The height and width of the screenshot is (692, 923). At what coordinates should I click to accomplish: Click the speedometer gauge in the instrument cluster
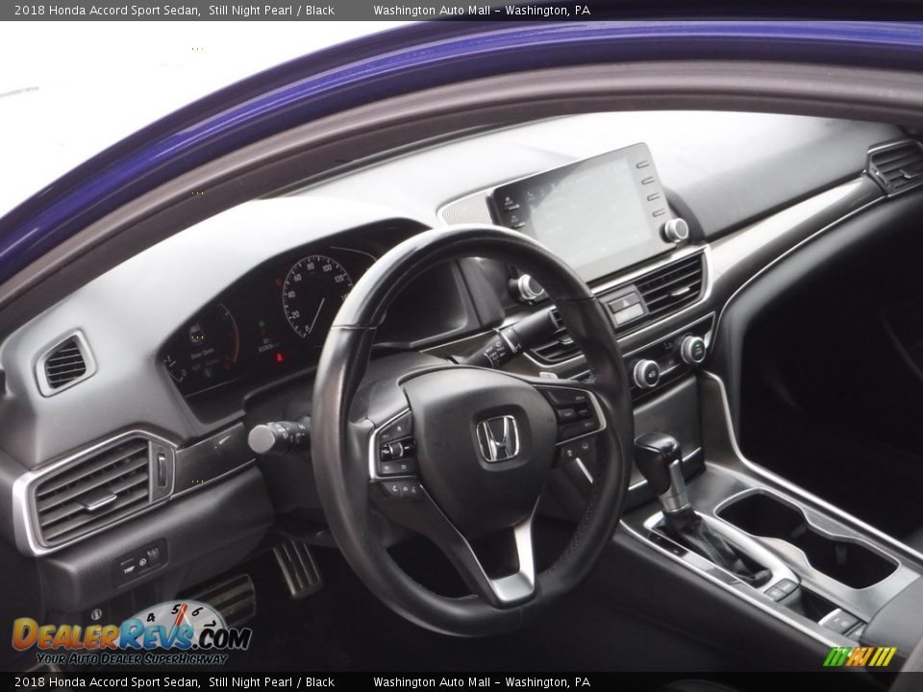tap(314, 295)
